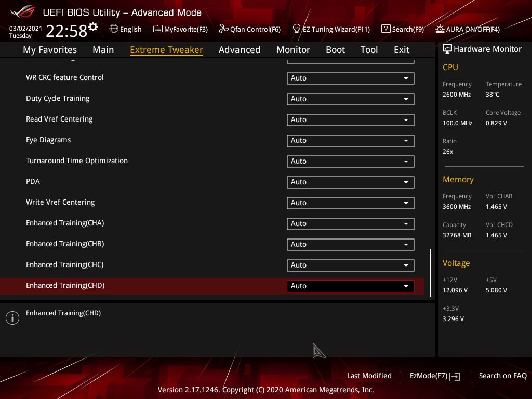Viewport: 532px width, 399px height.
Task: Switch to Main tab
Action: tap(103, 50)
